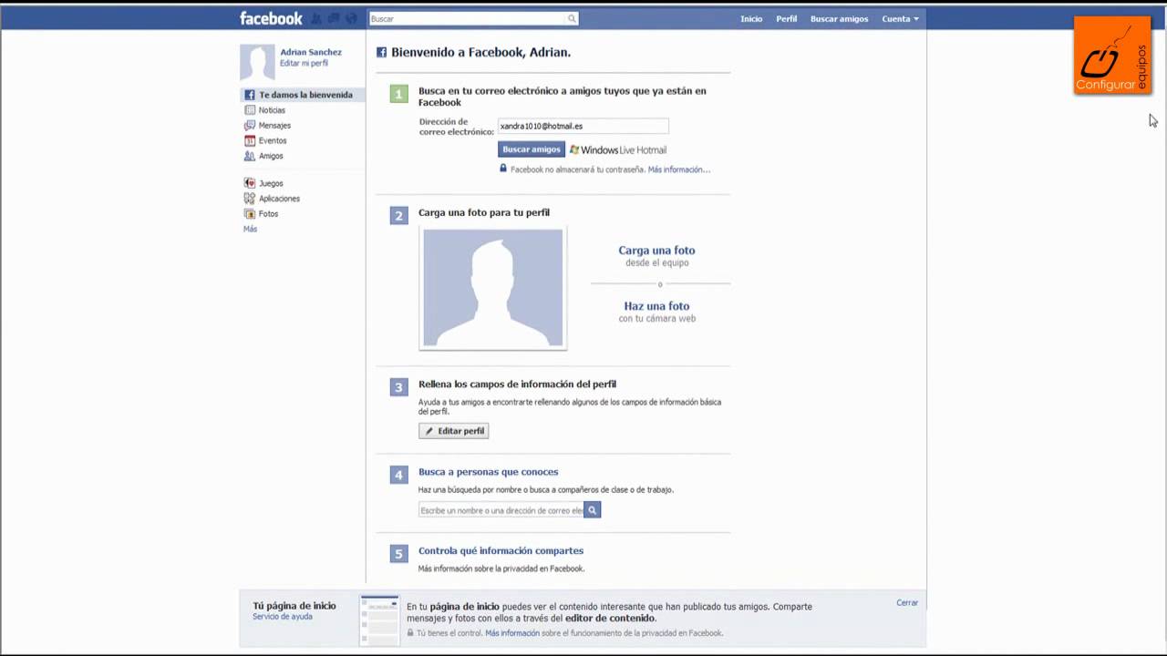Click Más información link about password
1167x656 pixels.
tap(678, 169)
